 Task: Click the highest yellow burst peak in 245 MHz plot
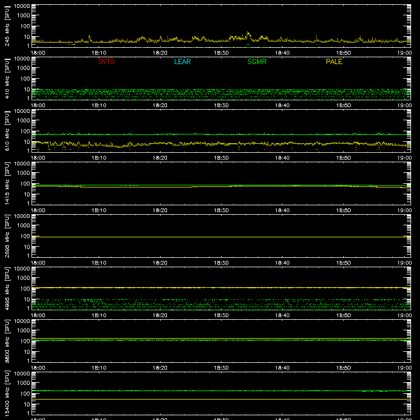[248, 33]
